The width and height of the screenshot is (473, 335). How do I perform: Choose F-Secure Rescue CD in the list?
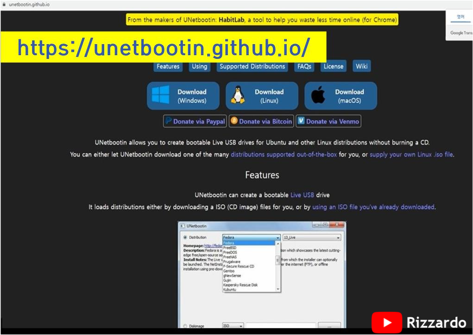pyautogui.click(x=239, y=266)
